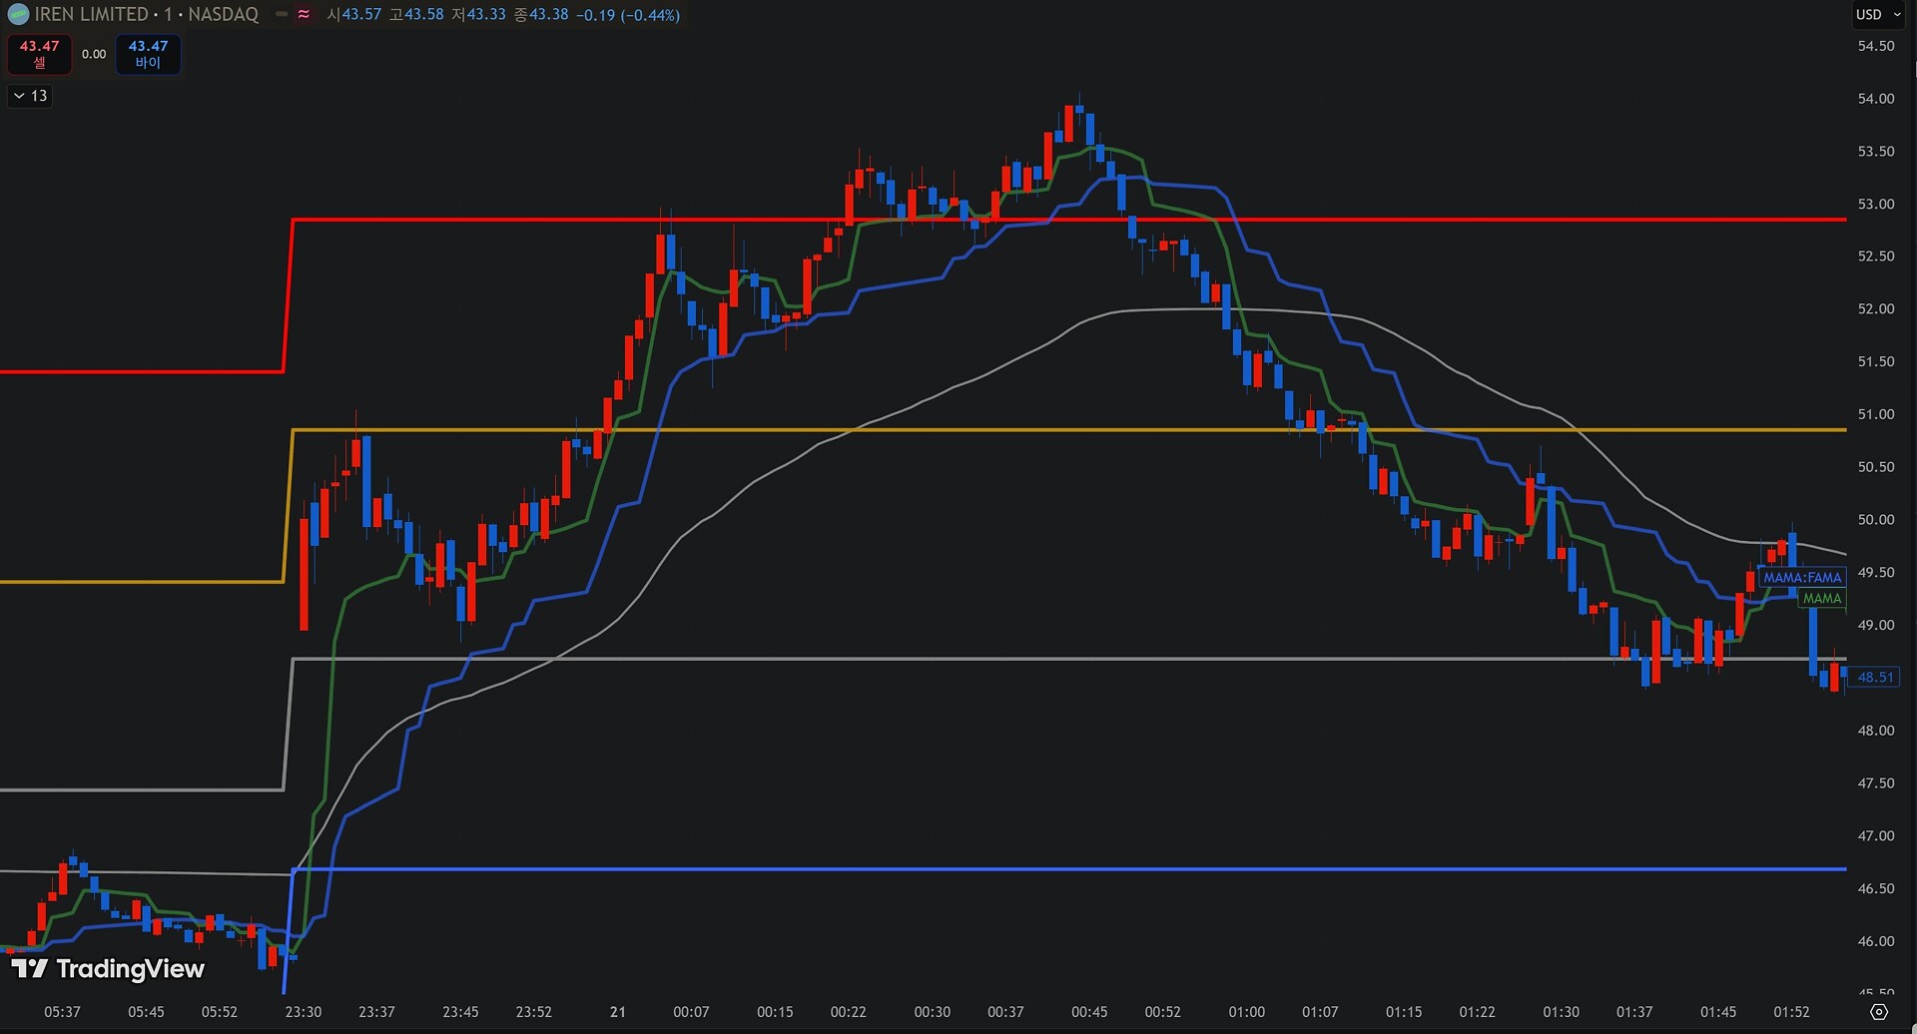1917x1034 pixels.
Task: Click the 46.50 price axis label
Action: pyautogui.click(x=1876, y=888)
